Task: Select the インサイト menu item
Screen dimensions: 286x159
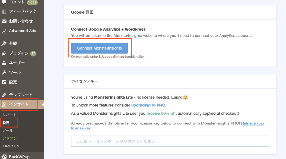Action: click(x=22, y=104)
